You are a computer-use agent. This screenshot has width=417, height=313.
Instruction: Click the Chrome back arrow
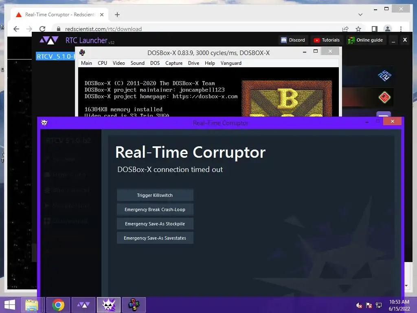click(x=16, y=29)
